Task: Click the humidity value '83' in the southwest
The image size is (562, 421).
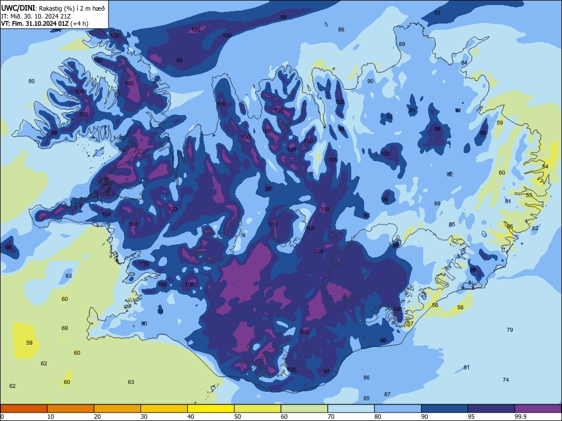Action: pos(69,276)
